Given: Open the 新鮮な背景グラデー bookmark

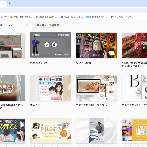Looking at the screenshot, I should point(97,17).
